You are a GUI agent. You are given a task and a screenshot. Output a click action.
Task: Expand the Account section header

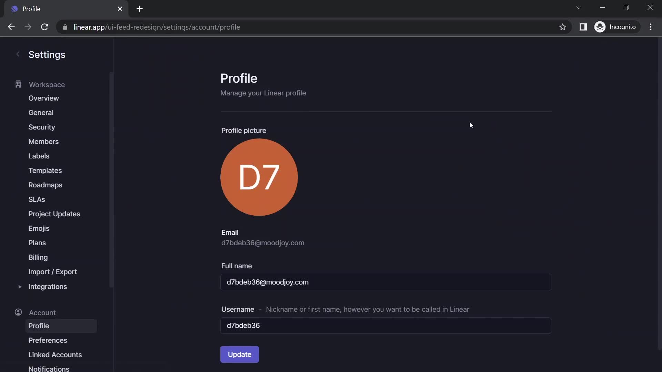coord(42,312)
